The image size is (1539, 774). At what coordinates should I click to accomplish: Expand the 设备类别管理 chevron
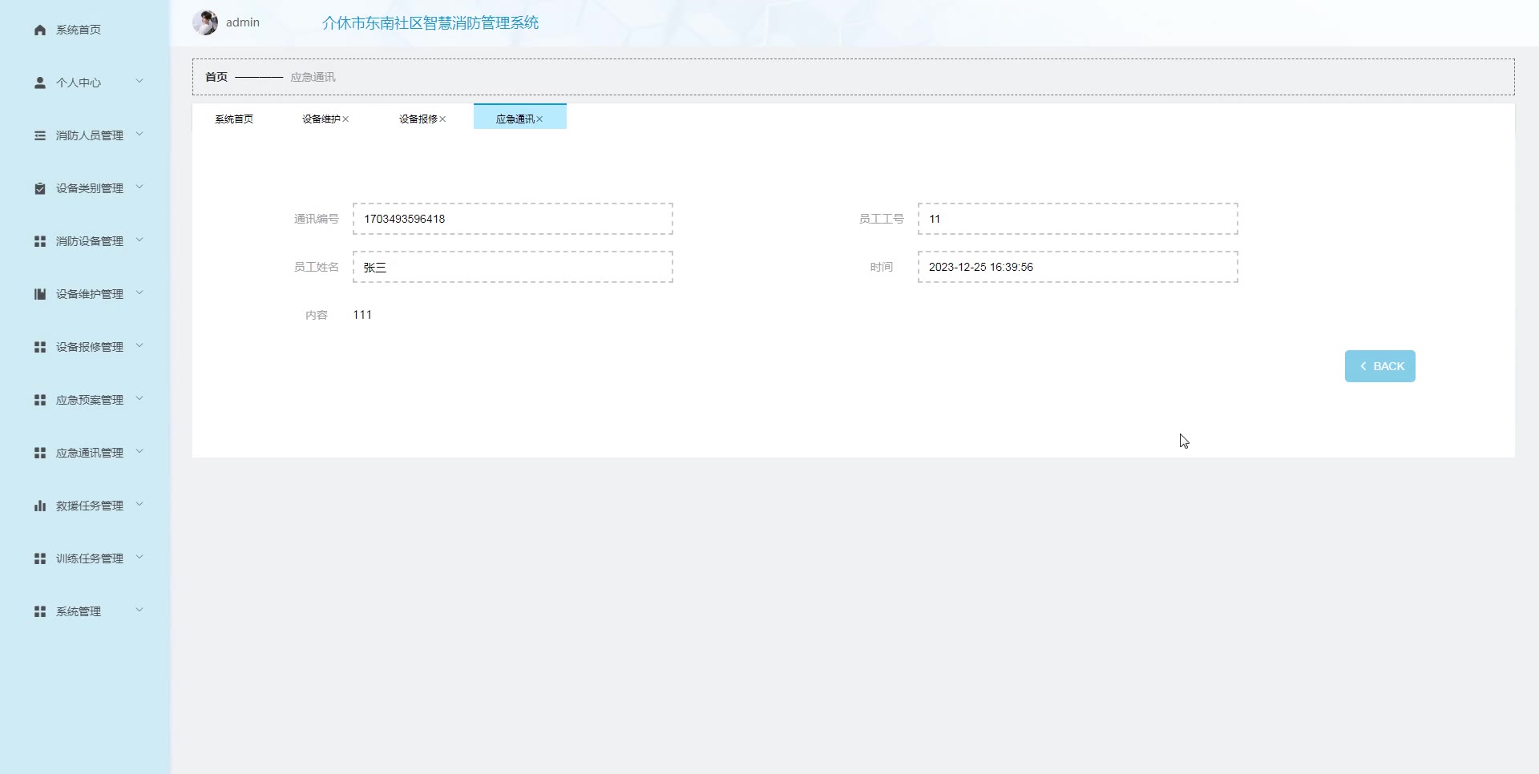(x=139, y=187)
